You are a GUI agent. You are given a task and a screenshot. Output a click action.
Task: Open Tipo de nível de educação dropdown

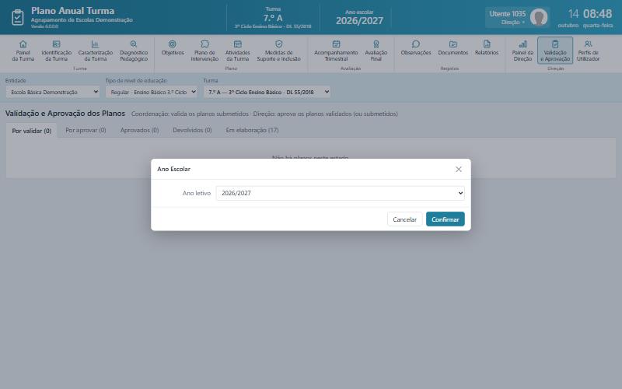(x=151, y=92)
